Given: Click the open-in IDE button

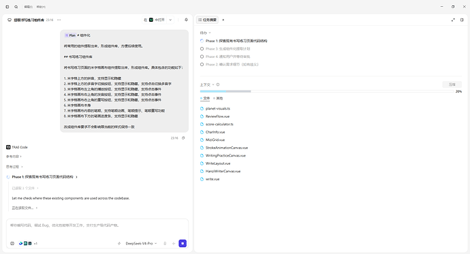Looking at the screenshot, I should click(155, 20).
